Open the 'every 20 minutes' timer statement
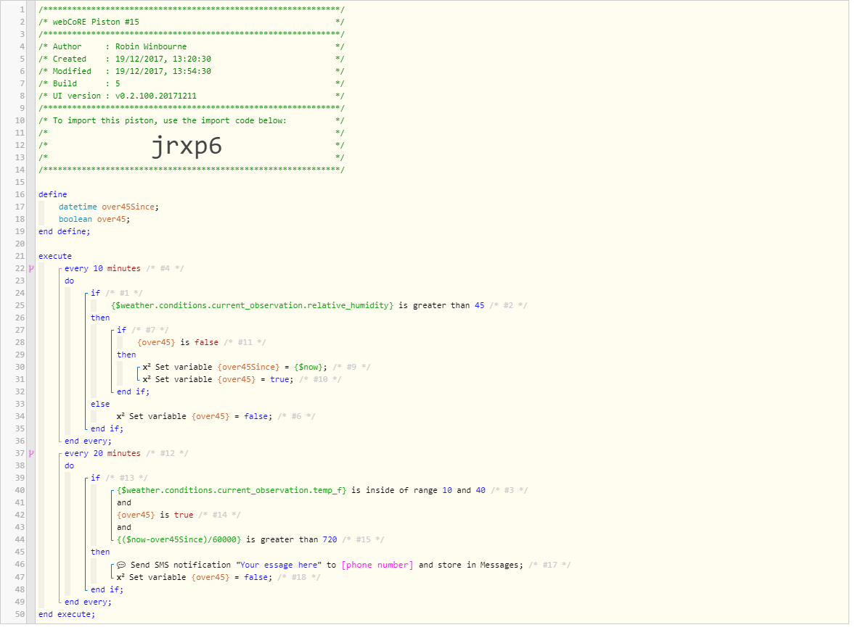The width and height of the screenshot is (855, 630). pos(102,453)
